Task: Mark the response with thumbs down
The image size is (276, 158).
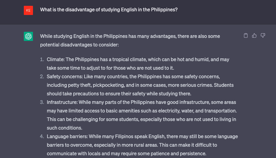Action: pos(263,35)
